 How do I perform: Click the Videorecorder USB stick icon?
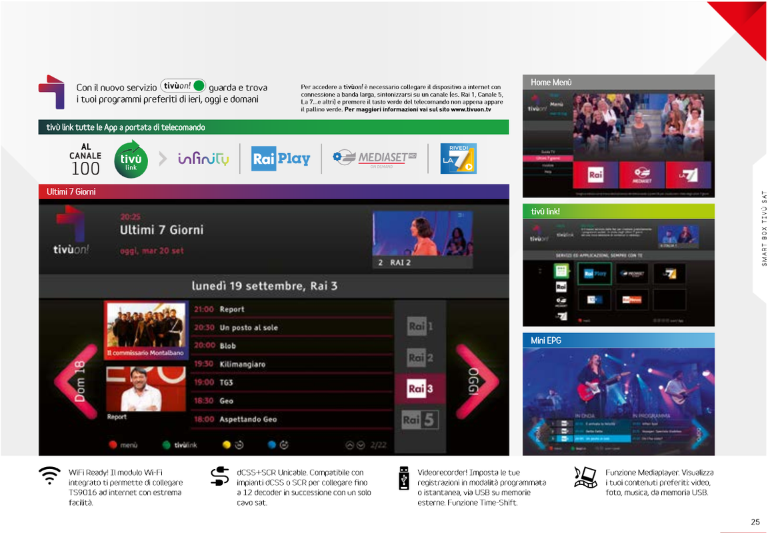coord(404,478)
